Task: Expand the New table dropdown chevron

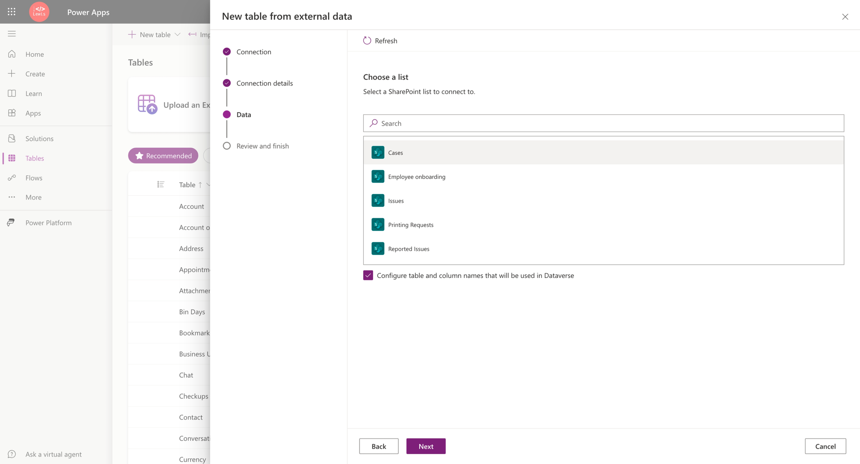Action: pyautogui.click(x=178, y=34)
